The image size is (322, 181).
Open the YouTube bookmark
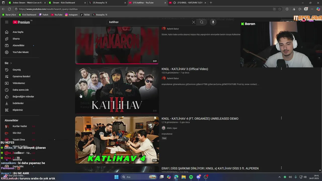[x=57, y=15]
